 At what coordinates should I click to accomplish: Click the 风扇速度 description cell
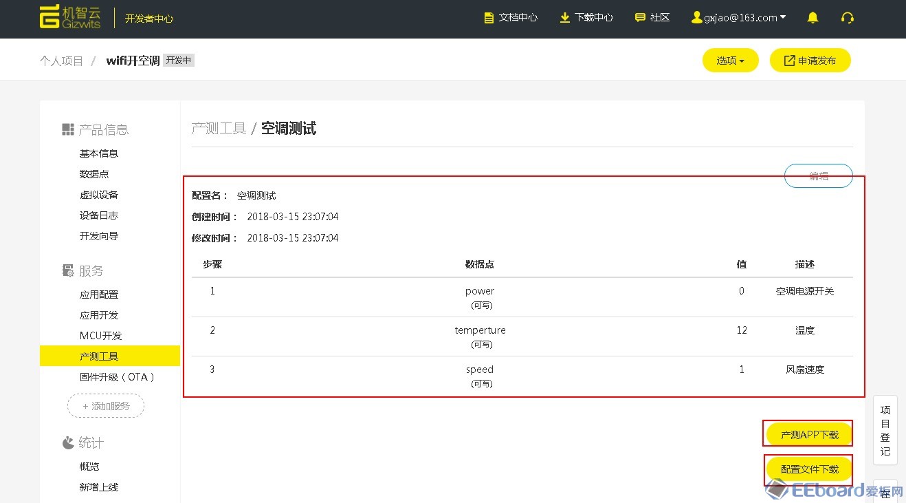point(805,370)
